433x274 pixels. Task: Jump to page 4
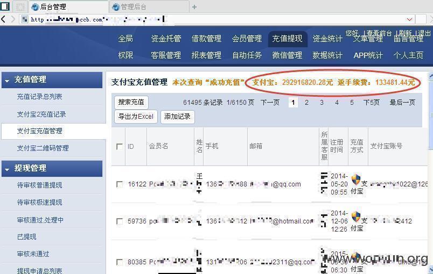pyautogui.click(x=337, y=103)
